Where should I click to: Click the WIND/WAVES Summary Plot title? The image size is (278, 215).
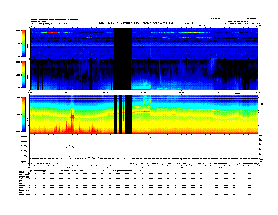tap(146, 23)
